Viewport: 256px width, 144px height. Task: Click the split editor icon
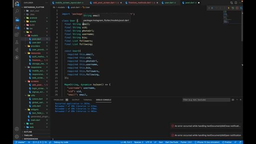(236, 3)
